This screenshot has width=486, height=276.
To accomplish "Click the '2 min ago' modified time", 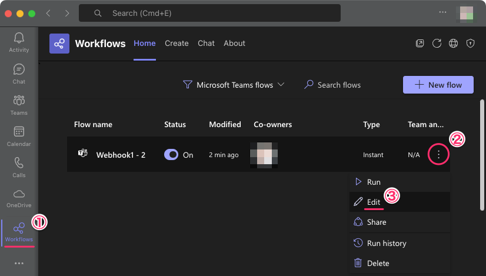I will click(224, 155).
